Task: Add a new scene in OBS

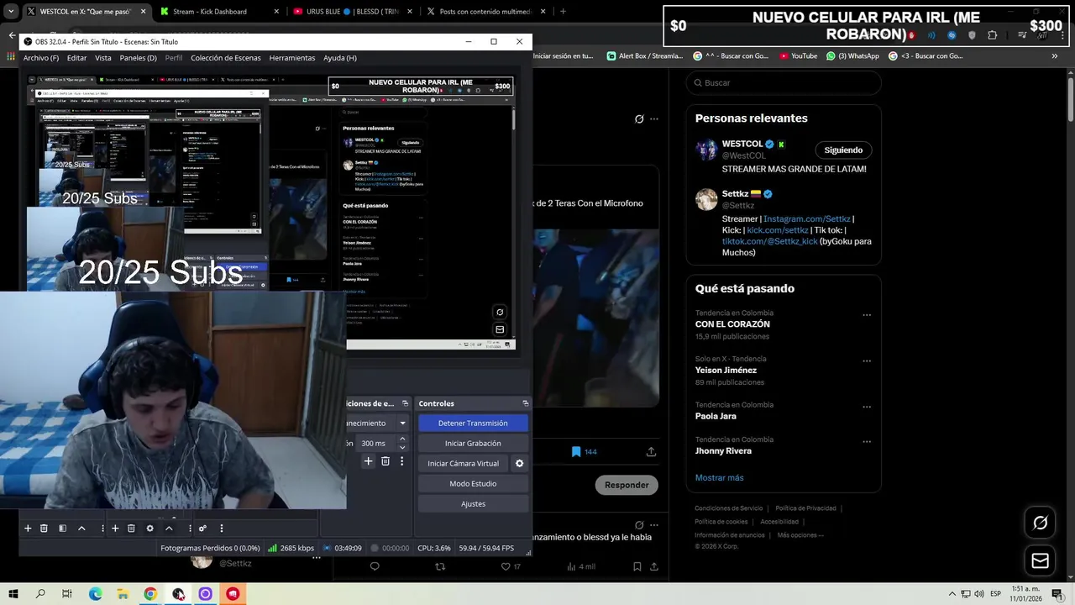Action: coord(28,529)
